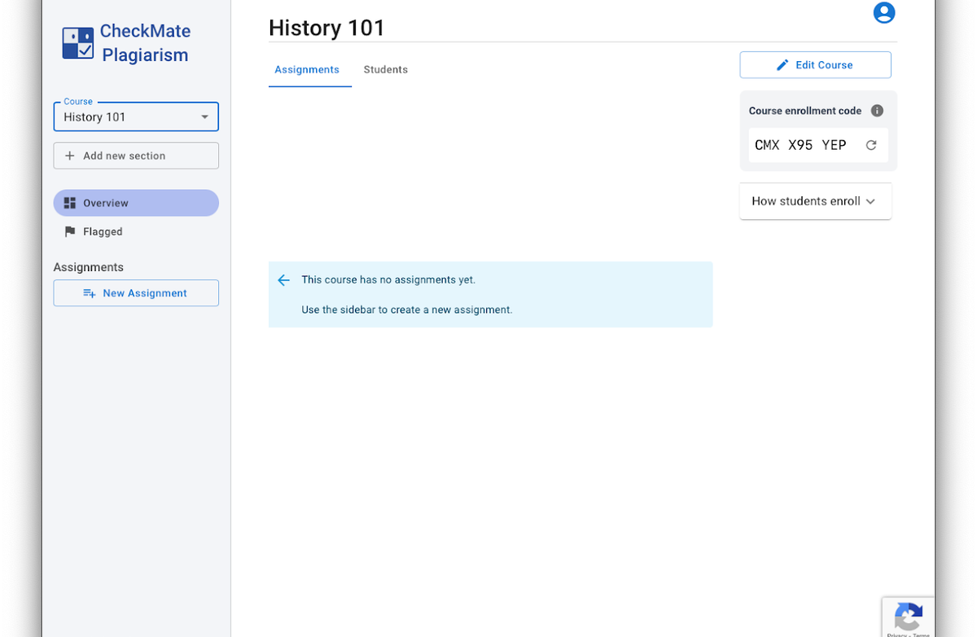Expand the How students enroll panel
Screen dimensions: 977x637
[814, 201]
